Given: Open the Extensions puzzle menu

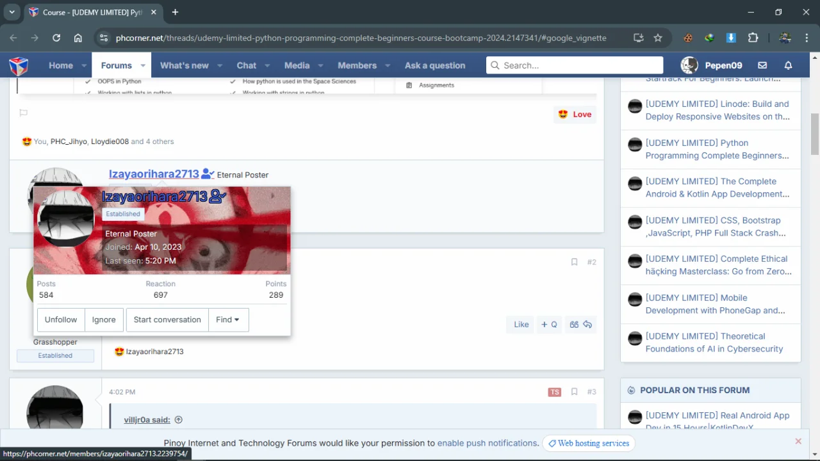Looking at the screenshot, I should (x=753, y=38).
